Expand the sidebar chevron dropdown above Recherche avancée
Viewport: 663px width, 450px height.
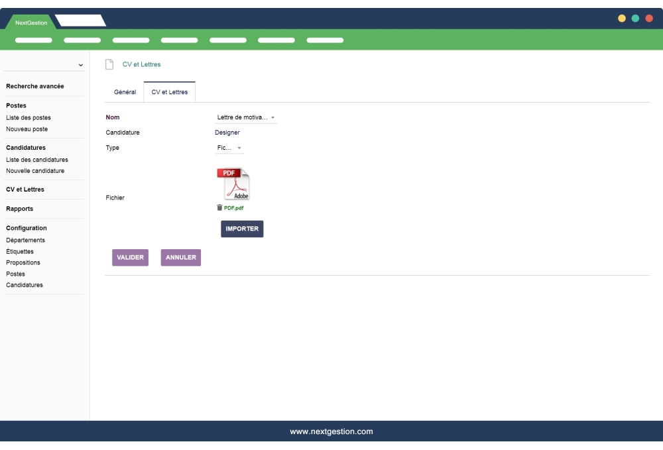80,64
